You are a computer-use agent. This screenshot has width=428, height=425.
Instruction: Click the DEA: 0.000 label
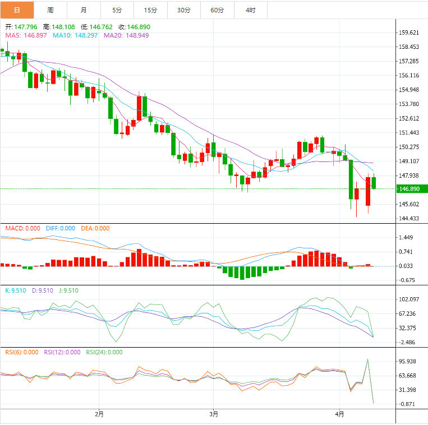[95, 228]
